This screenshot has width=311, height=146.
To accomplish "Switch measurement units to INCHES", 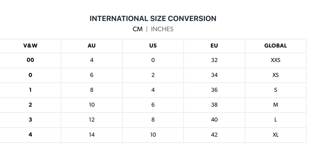I will (x=162, y=29).
